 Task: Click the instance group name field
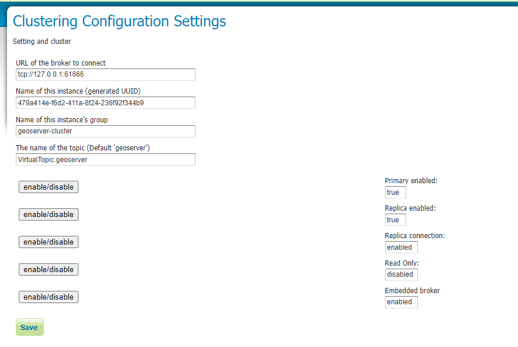[105, 131]
